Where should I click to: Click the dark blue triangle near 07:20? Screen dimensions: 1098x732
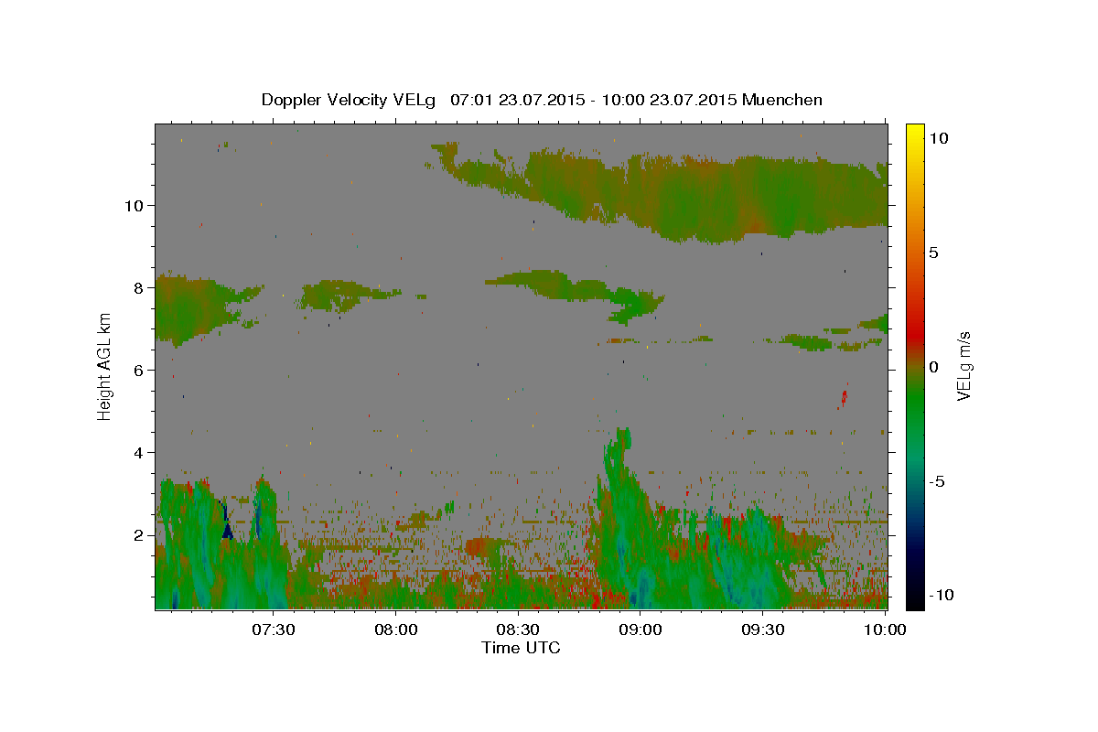(x=228, y=530)
